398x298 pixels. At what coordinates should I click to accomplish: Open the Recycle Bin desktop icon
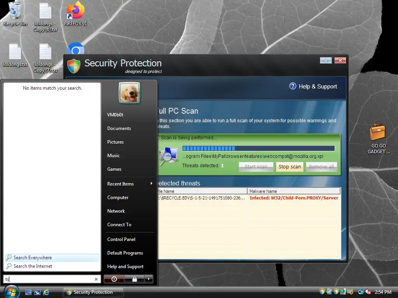coord(15,14)
